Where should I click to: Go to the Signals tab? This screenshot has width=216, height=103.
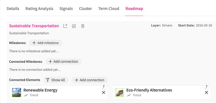[x=66, y=8]
